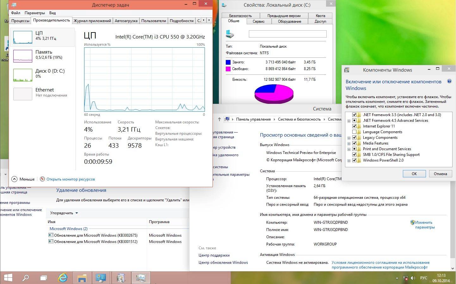Screen dimensions: 456x284
Task: Click the drive icon in disk properties
Action: pos(230,34)
